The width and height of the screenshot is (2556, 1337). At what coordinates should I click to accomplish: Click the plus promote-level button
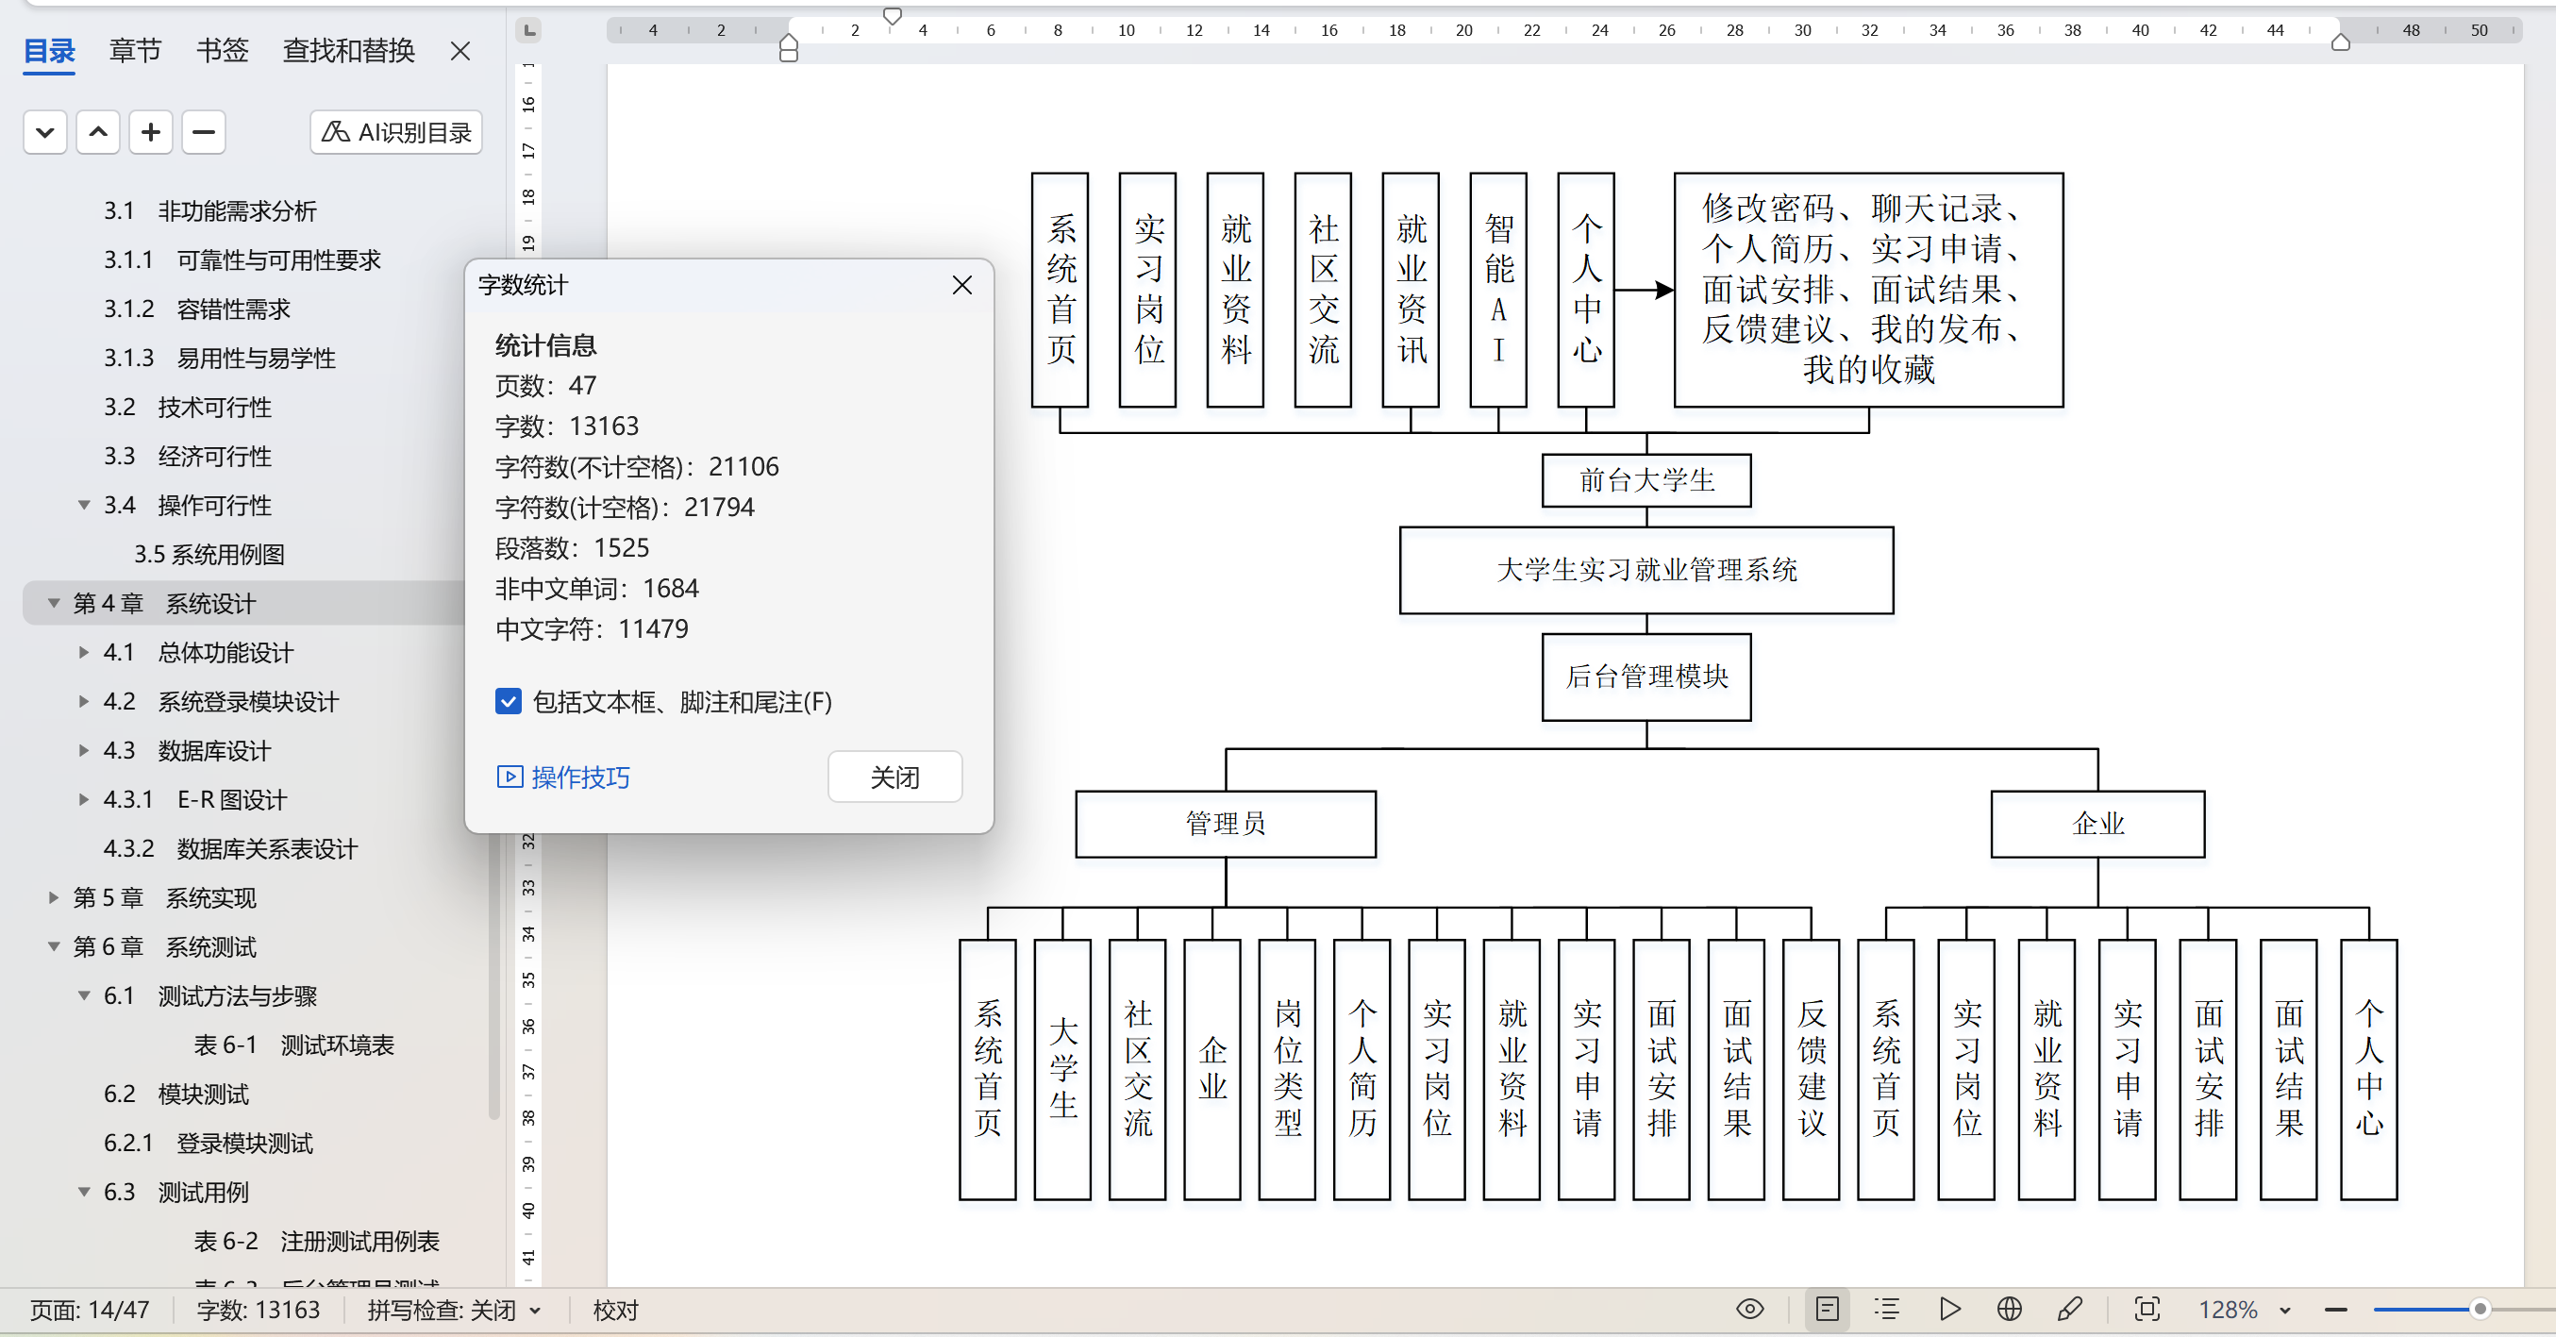pos(150,132)
